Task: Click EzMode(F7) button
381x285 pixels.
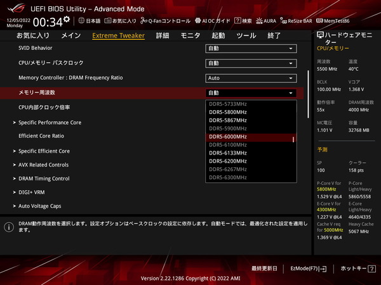Action: (x=309, y=269)
